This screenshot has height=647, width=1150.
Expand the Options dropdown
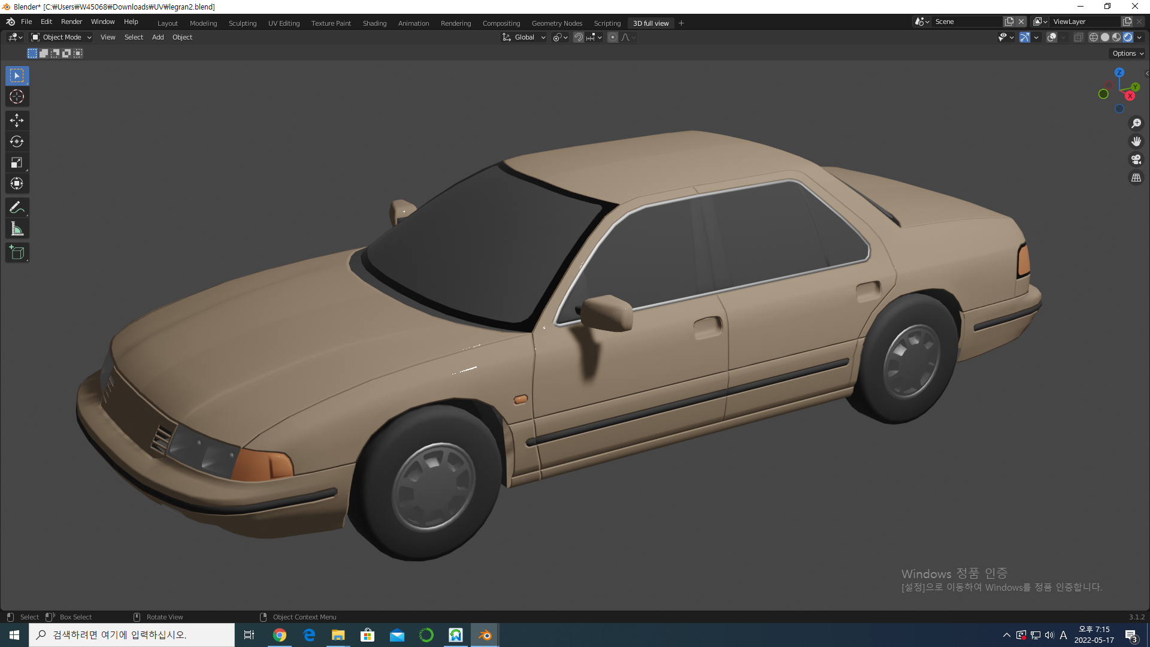1127,53
